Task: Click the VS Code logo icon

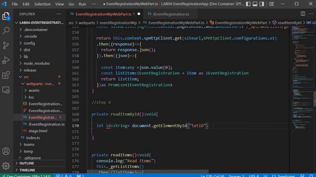Action: pyautogui.click(x=4, y=4)
